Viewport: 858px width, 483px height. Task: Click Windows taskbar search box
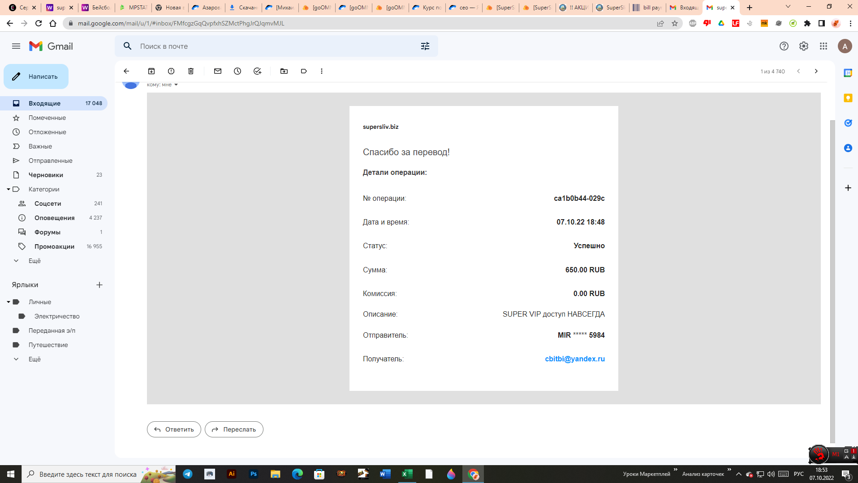pos(99,474)
